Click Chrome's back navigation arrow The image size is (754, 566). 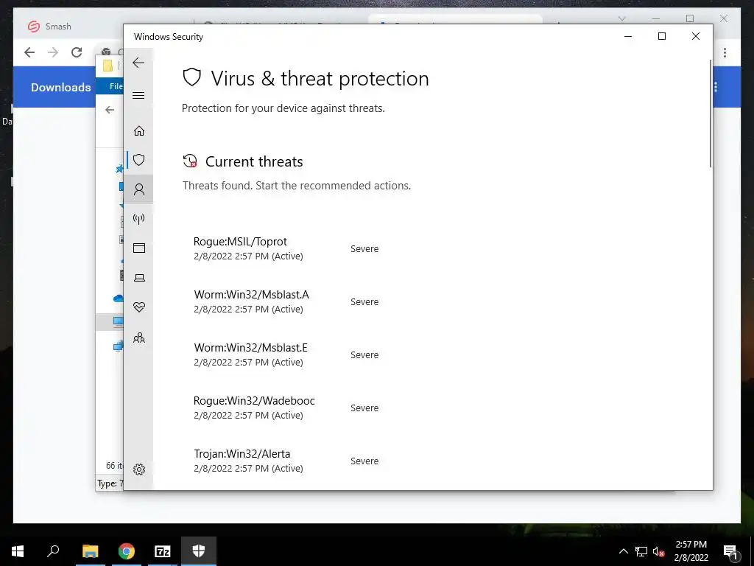pyautogui.click(x=29, y=52)
